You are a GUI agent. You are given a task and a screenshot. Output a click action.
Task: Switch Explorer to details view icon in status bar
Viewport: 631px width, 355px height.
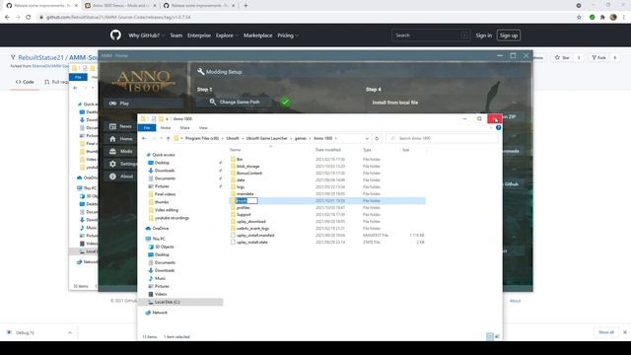coord(489,336)
